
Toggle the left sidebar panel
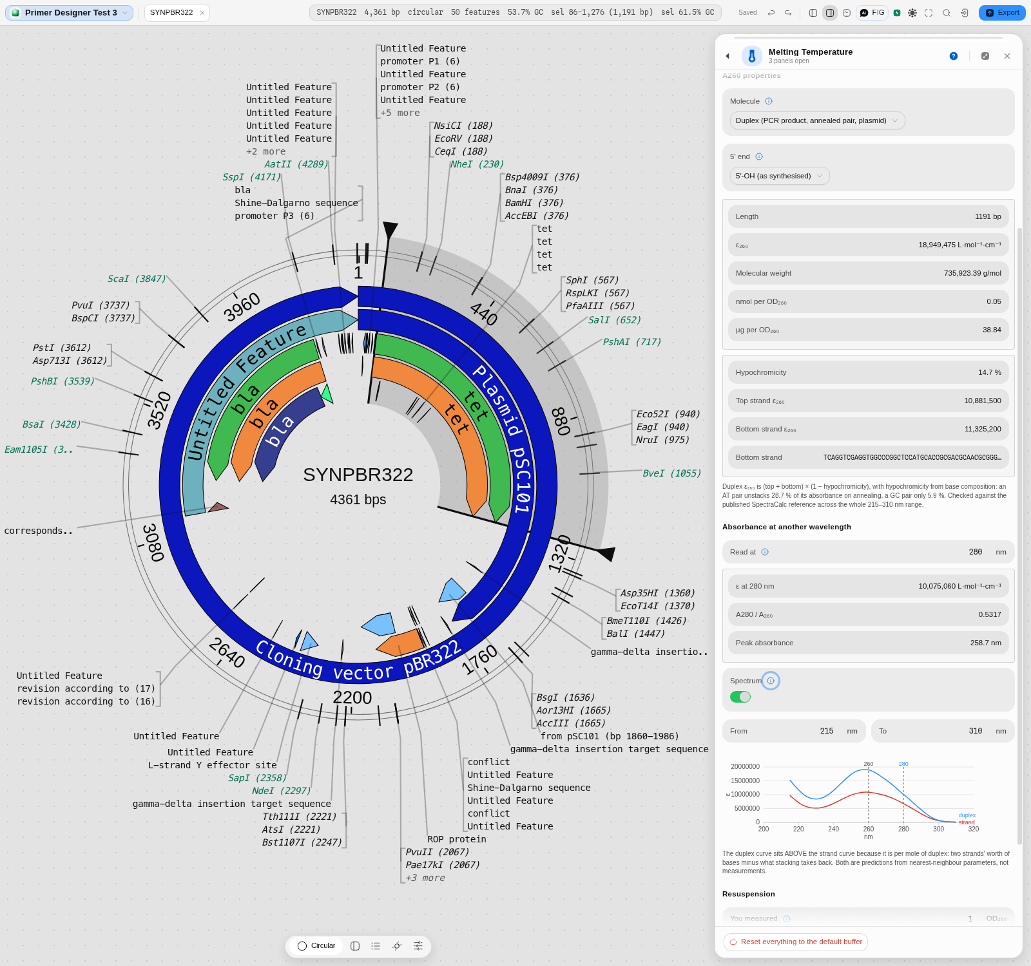pyautogui.click(x=813, y=13)
